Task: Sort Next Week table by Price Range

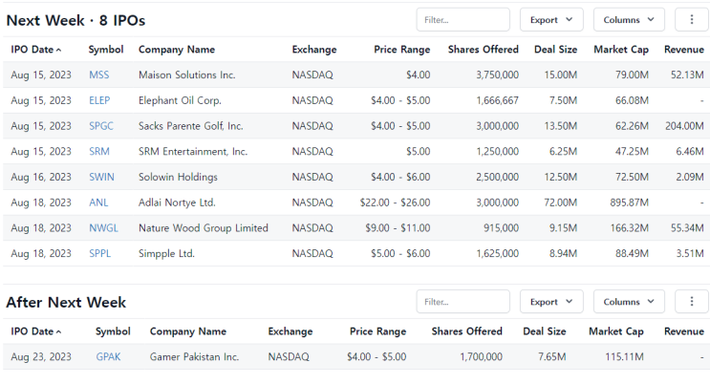Action: pyautogui.click(x=402, y=50)
